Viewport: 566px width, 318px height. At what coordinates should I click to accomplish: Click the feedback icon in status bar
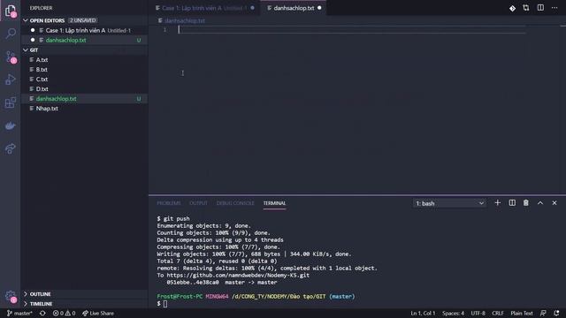click(x=543, y=314)
